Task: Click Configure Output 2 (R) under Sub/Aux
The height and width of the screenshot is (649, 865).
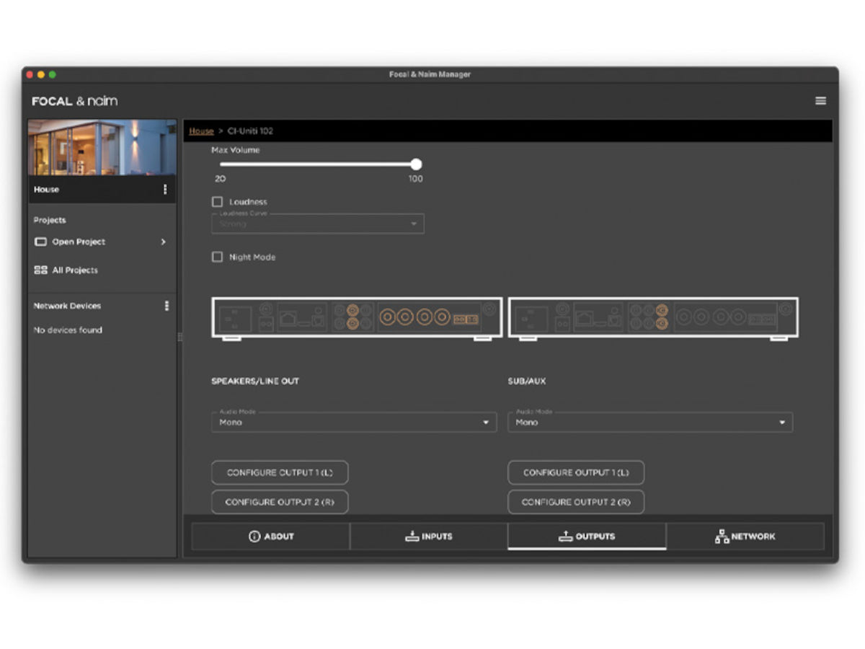Action: [x=575, y=502]
